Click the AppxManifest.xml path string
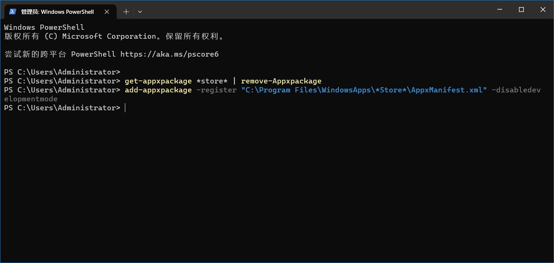The width and height of the screenshot is (554, 263). 364,90
